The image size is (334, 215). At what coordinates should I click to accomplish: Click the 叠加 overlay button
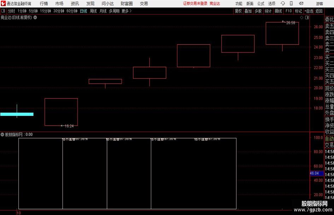click(248, 11)
